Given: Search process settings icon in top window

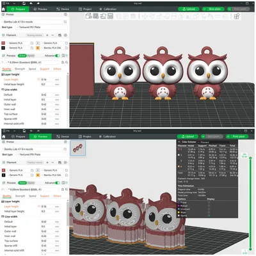Looking at the screenshot, I should 67,62.
